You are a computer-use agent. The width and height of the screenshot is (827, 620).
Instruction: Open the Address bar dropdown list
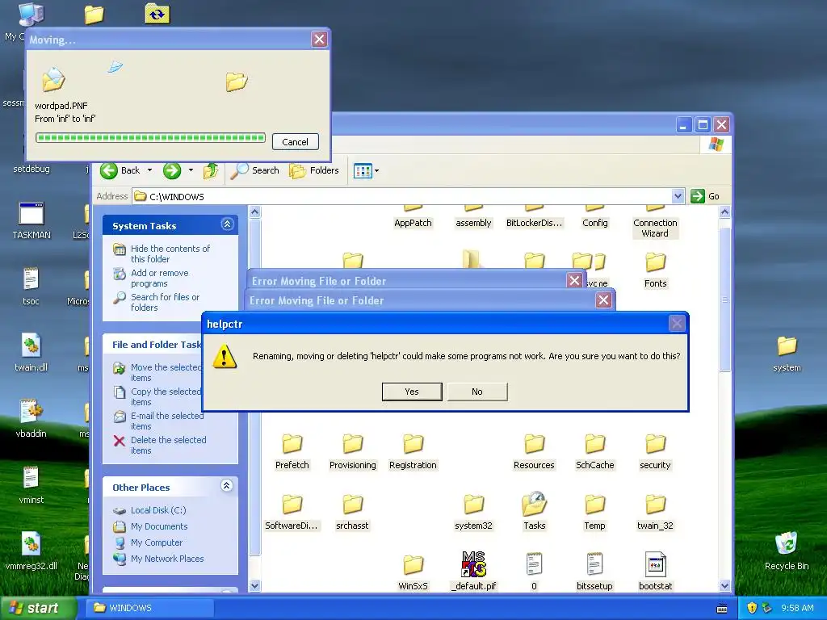pyautogui.click(x=678, y=197)
